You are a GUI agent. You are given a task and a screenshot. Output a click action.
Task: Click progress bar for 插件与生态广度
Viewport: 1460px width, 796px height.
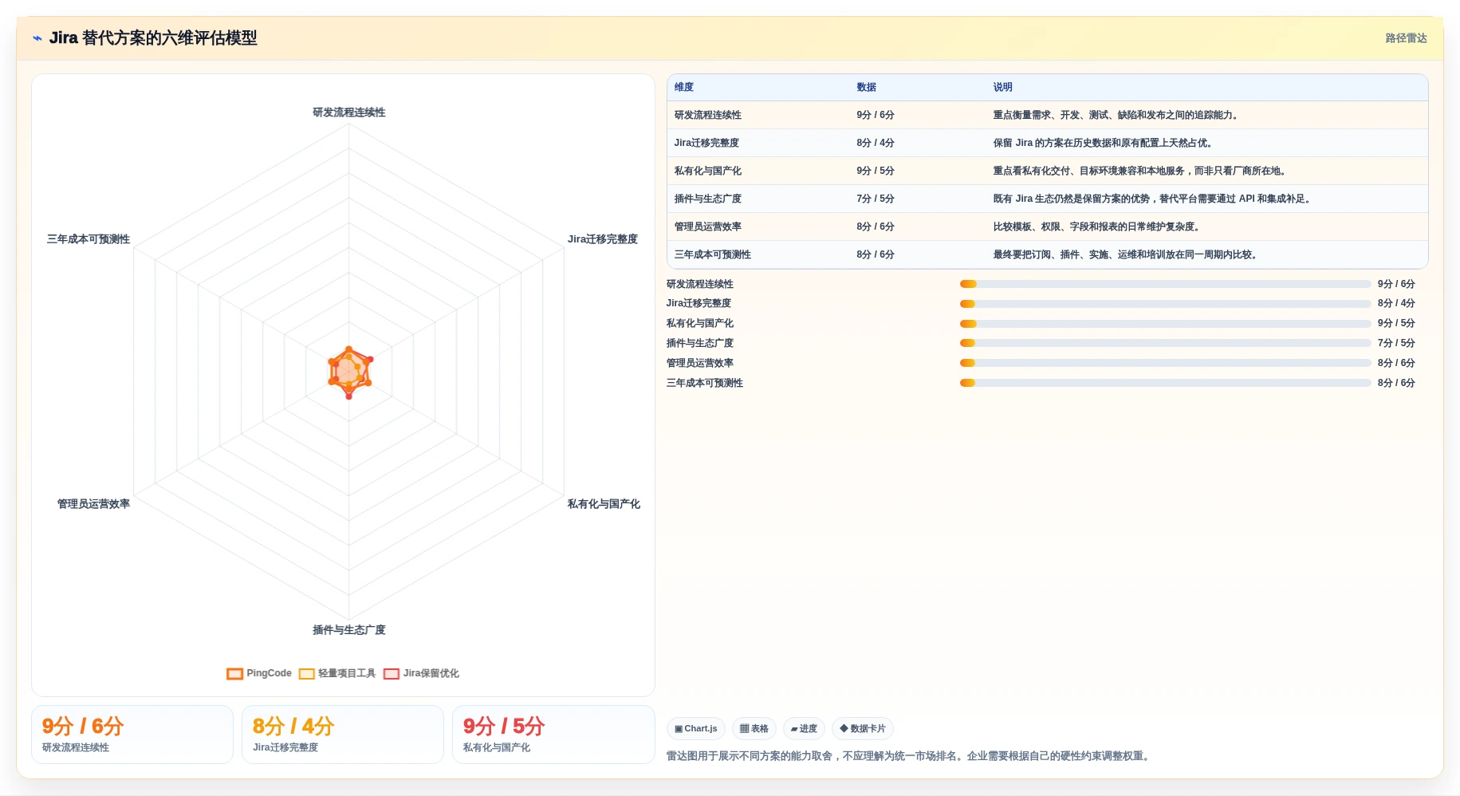[1165, 343]
